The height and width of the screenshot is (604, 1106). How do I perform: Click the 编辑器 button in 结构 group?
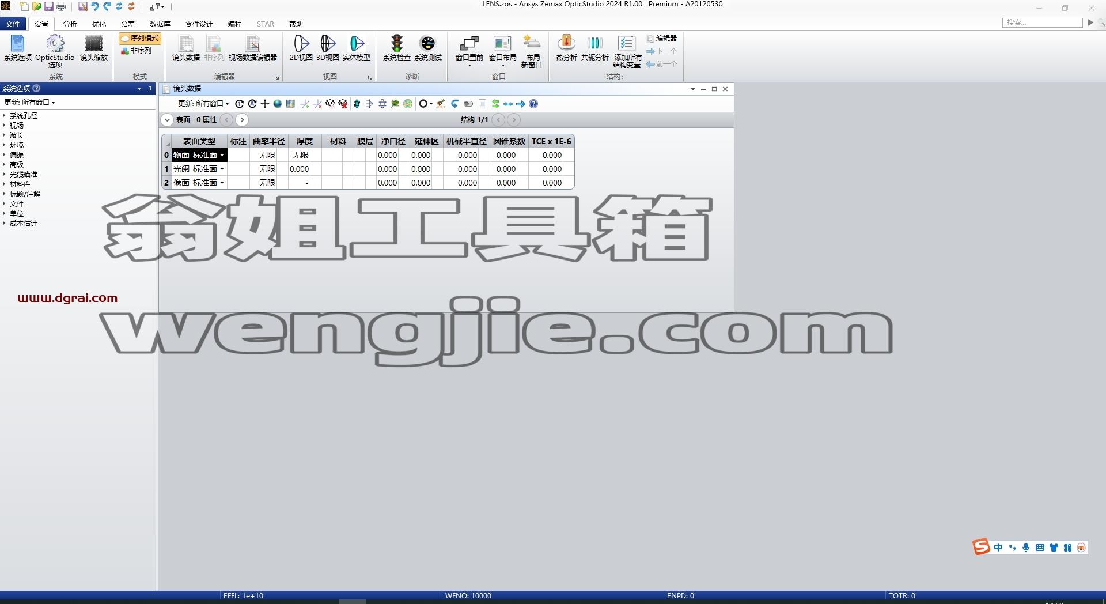click(661, 39)
